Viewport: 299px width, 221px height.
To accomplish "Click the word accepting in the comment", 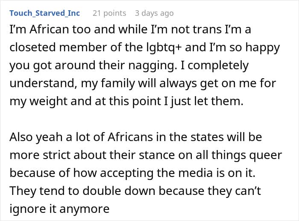I will point(126,173).
